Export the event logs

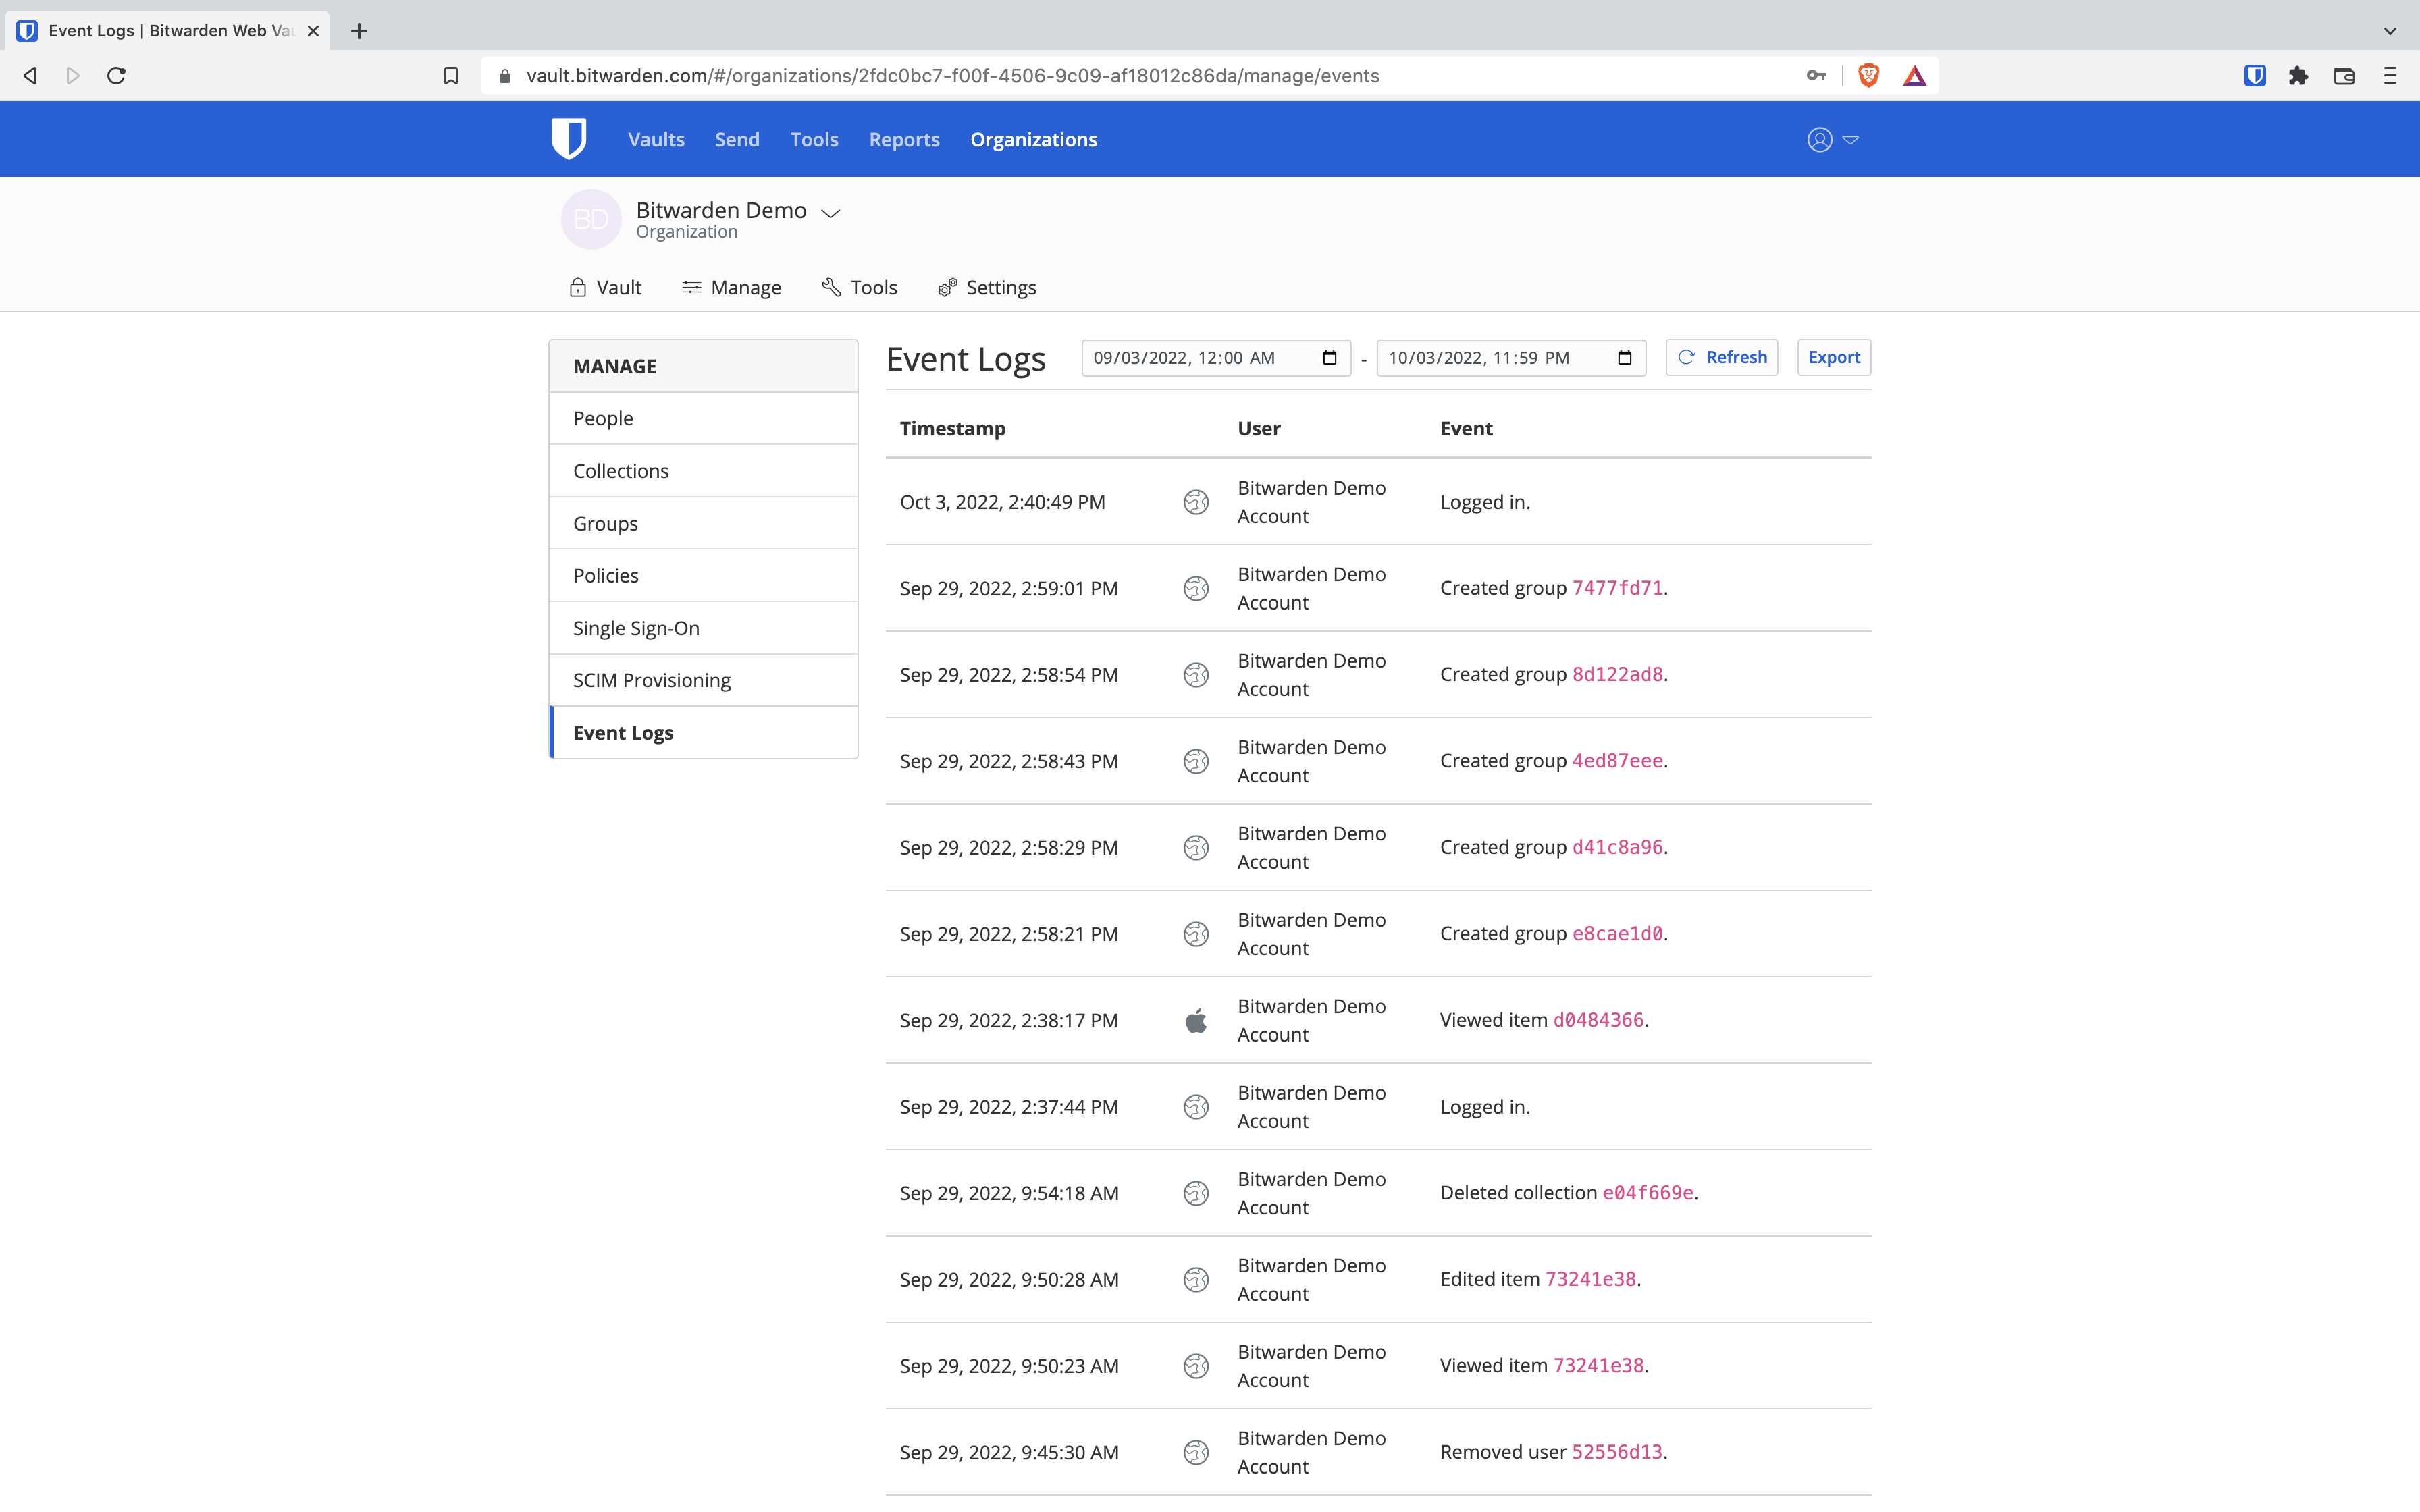click(1833, 358)
